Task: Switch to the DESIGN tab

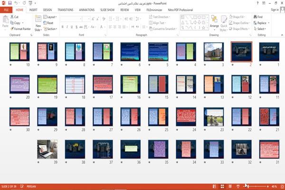Action: point(47,10)
